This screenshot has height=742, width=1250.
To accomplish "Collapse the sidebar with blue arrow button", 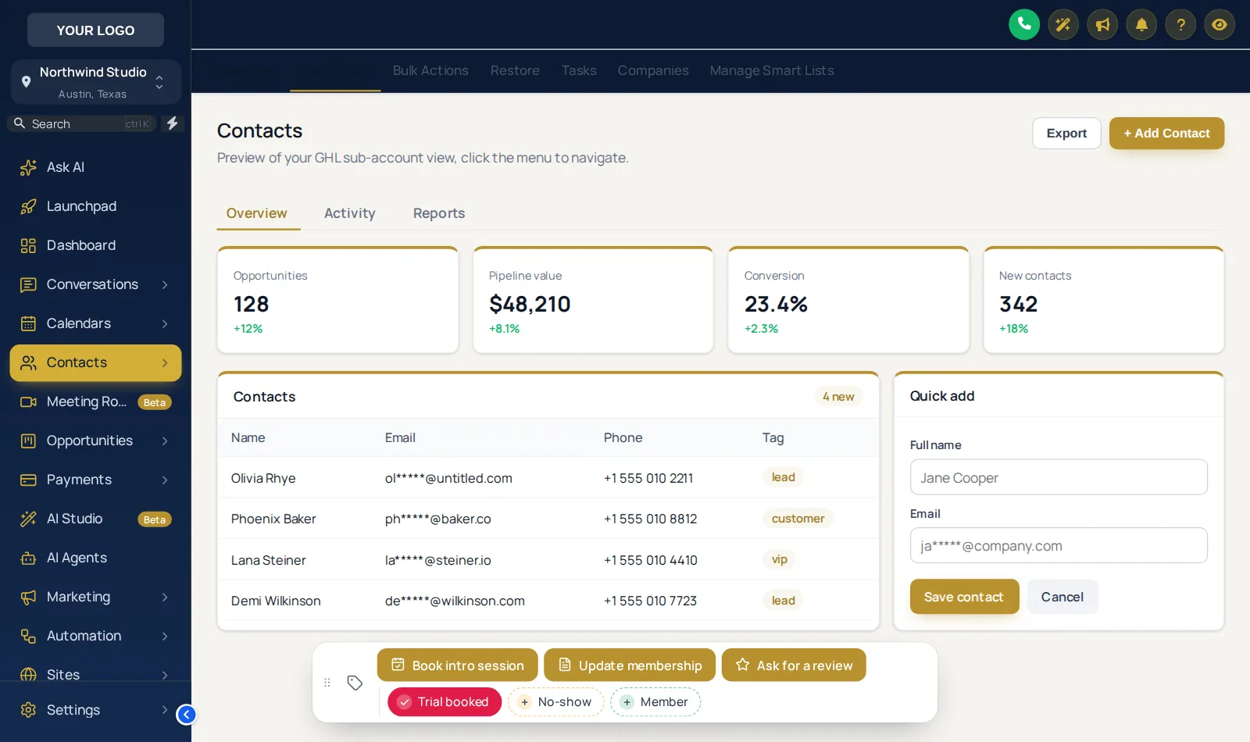I will (x=186, y=714).
